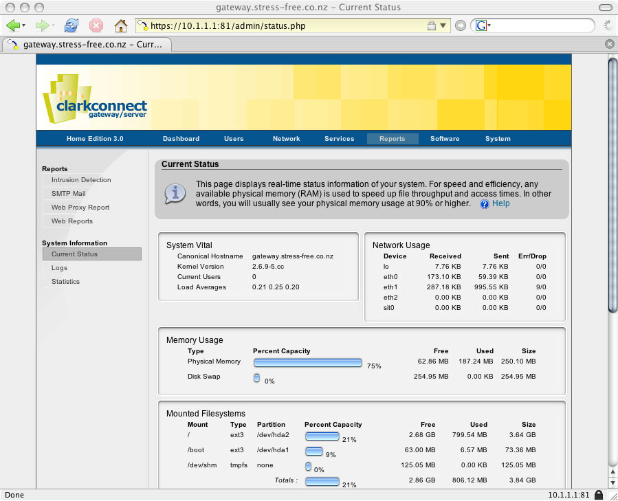Open the search engine chooser dropdown
The image size is (618, 501).
(489, 25)
